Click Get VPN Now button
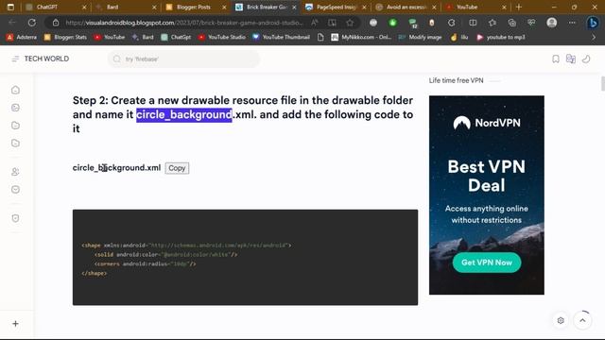The height and width of the screenshot is (340, 605). point(487,263)
